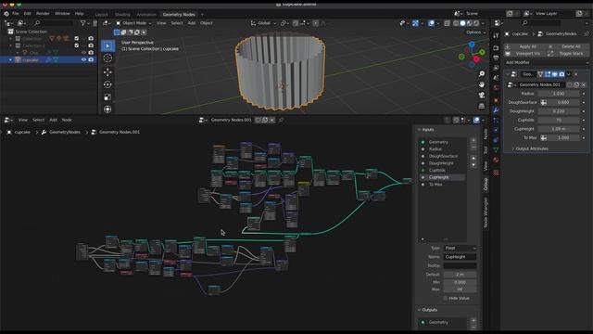This screenshot has width=593, height=334.
Task: Select the Select Box tool in viewport
Action: [107, 45]
